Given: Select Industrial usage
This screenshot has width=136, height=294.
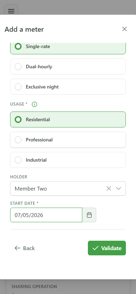Looking at the screenshot, I should [68, 160].
